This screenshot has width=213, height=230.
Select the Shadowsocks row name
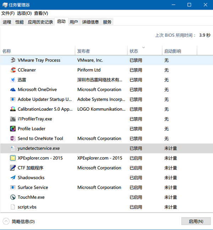pyautogui.click(x=31, y=178)
